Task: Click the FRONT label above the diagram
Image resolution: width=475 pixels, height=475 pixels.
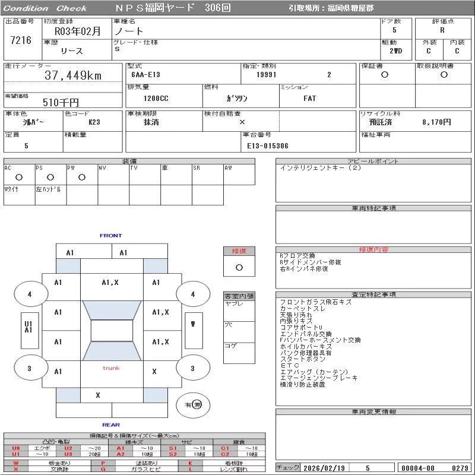Action: click(x=110, y=235)
